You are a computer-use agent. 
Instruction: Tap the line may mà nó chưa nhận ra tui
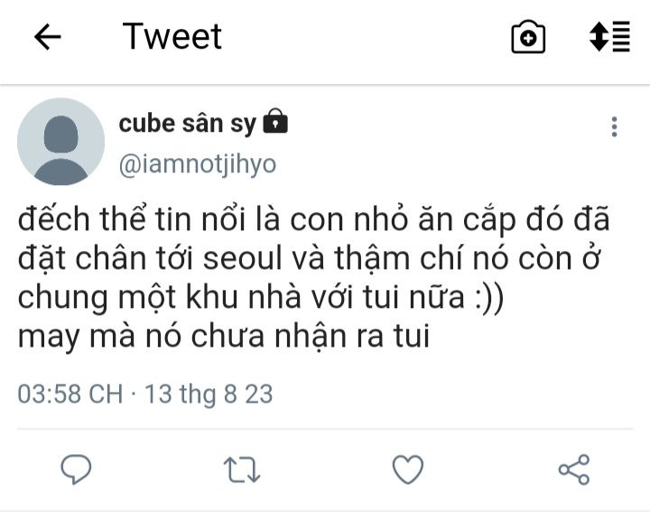pos(224,336)
